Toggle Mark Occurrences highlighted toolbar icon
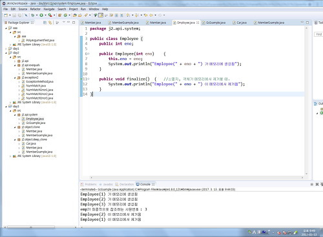The image size is (323, 237). click(101, 15)
